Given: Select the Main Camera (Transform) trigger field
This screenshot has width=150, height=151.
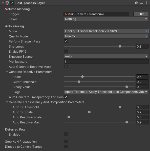Looking at the screenshot, I should [x=96, y=14].
